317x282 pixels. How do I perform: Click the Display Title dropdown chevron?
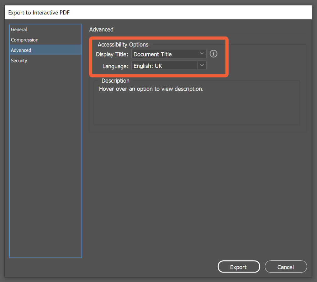tap(202, 54)
